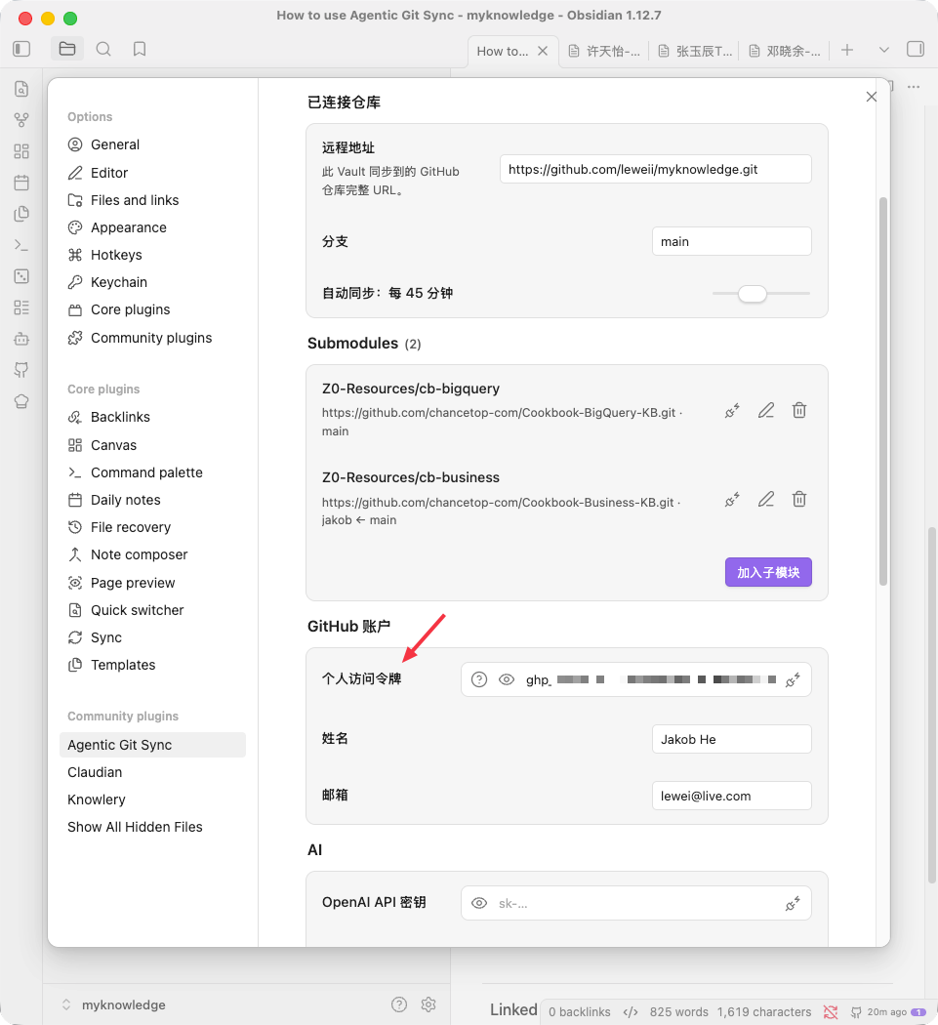Click the list-layout icon in the ribbon
The image size is (938, 1025).
(21, 307)
